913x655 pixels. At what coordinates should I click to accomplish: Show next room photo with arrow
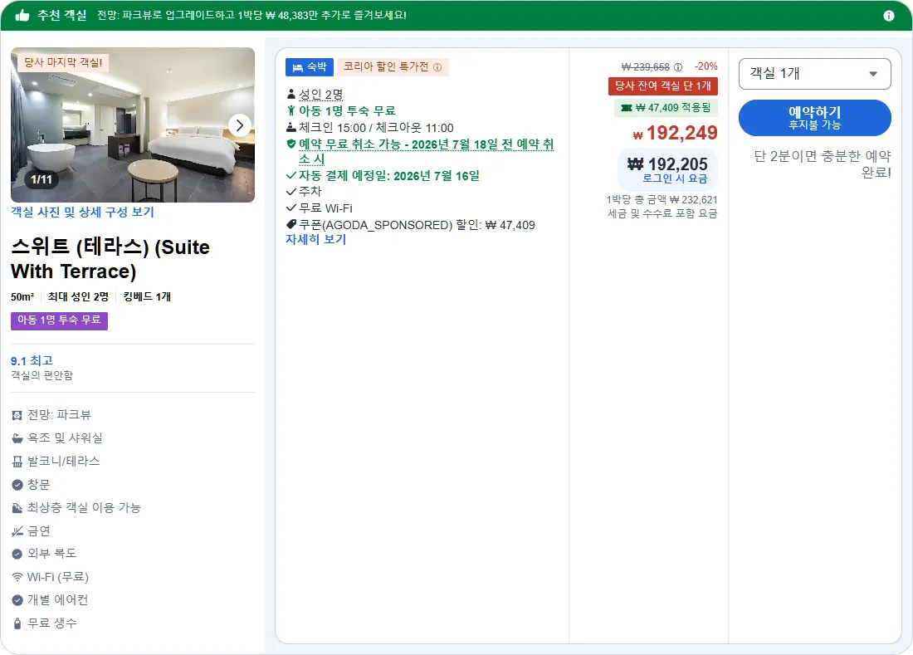coord(239,125)
